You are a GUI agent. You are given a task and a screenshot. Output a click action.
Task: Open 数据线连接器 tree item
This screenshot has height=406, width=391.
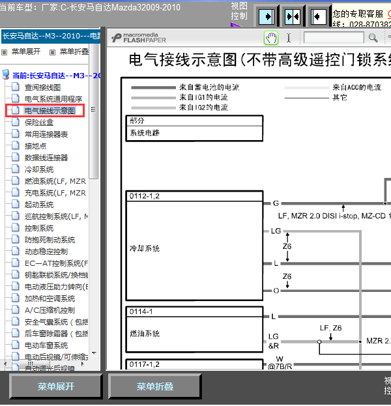[x=46, y=158]
